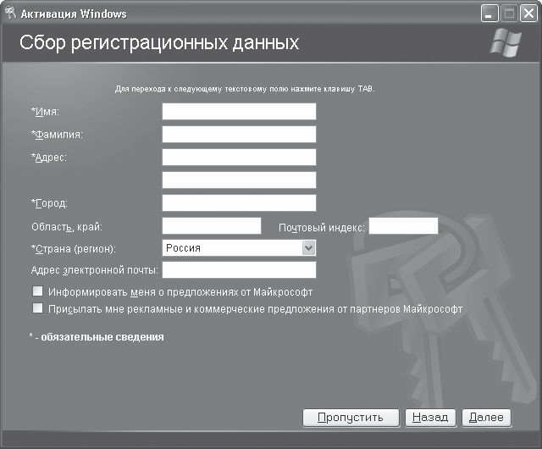Select the Почтовый индекс field
The width and height of the screenshot is (542, 449).
(x=403, y=225)
